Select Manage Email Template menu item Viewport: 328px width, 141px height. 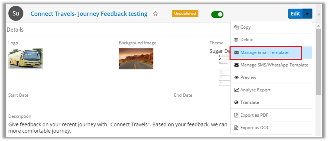point(264,52)
